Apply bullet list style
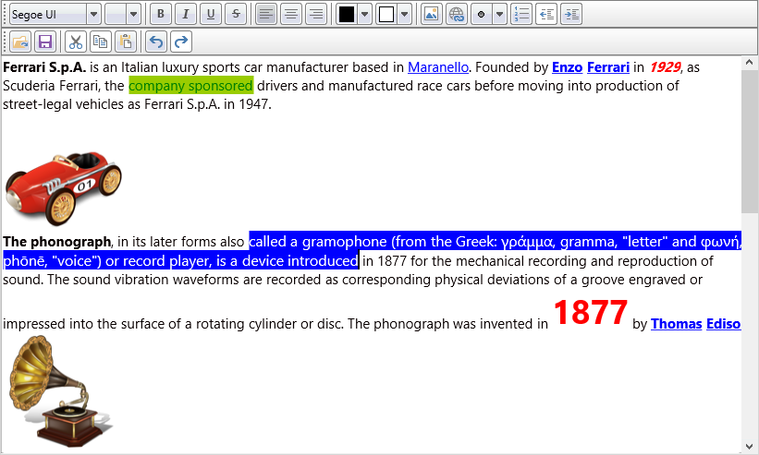The height and width of the screenshot is (455, 759). click(x=481, y=14)
